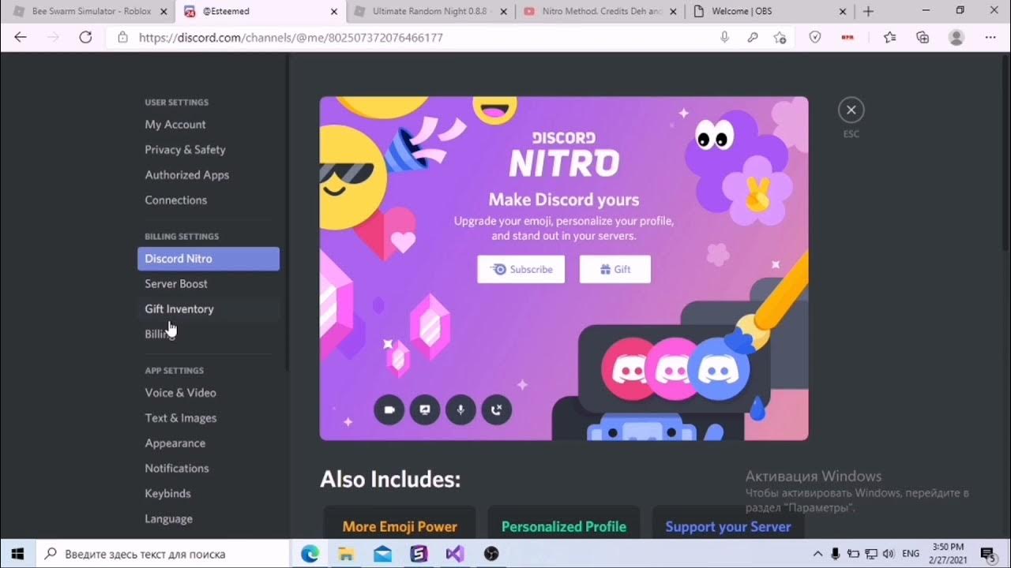Close settings with the ESC circle button
The image size is (1011, 568).
(x=851, y=110)
